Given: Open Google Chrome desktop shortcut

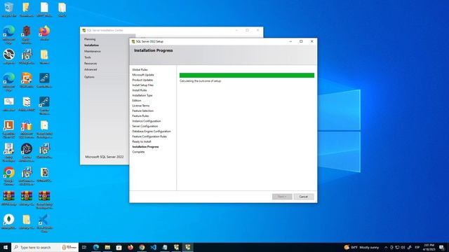Looking at the screenshot, I should coord(9,176).
